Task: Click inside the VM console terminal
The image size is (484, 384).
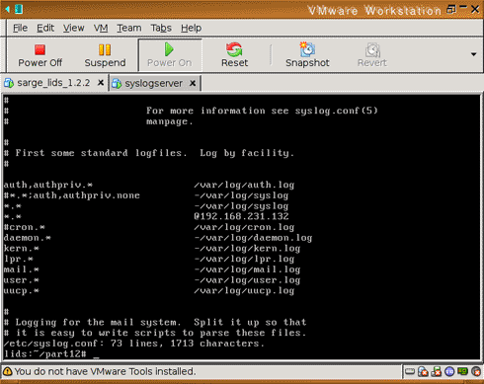Action: point(242,227)
